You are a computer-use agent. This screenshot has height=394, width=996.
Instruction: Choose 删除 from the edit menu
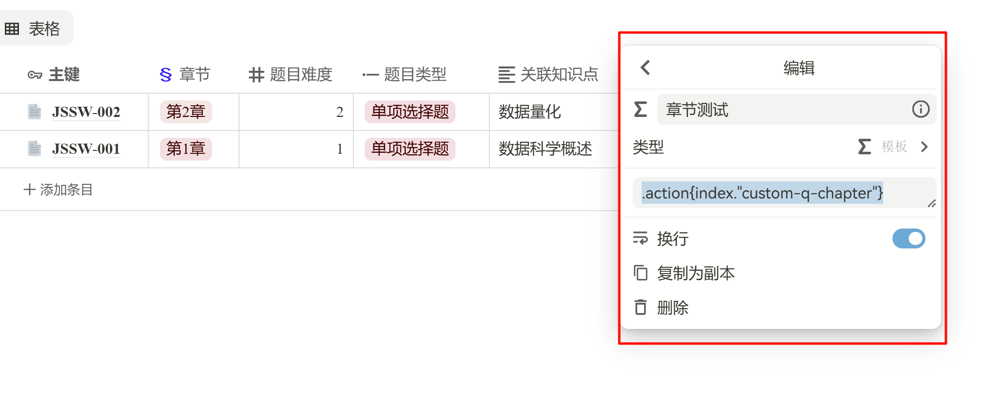click(x=673, y=308)
